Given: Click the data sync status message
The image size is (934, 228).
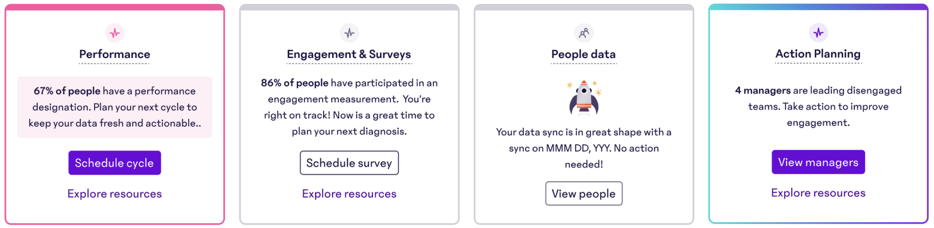Looking at the screenshot, I should [x=584, y=148].
